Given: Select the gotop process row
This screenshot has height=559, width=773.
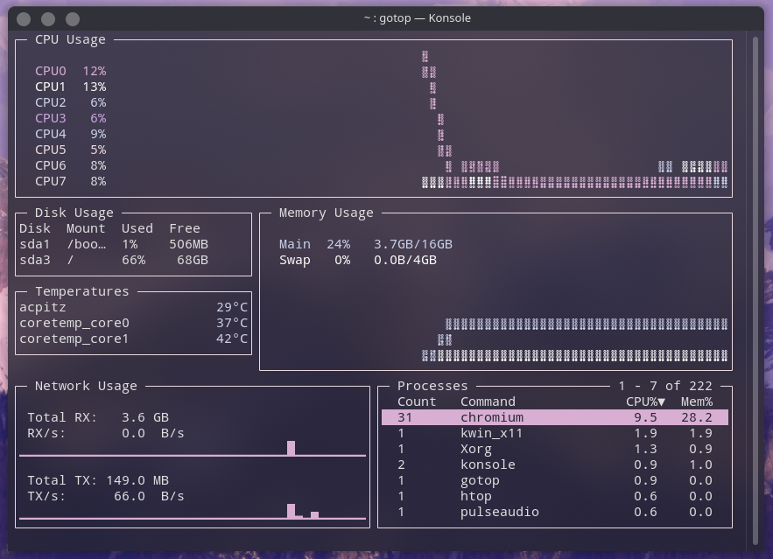Looking at the screenshot, I should 555,480.
